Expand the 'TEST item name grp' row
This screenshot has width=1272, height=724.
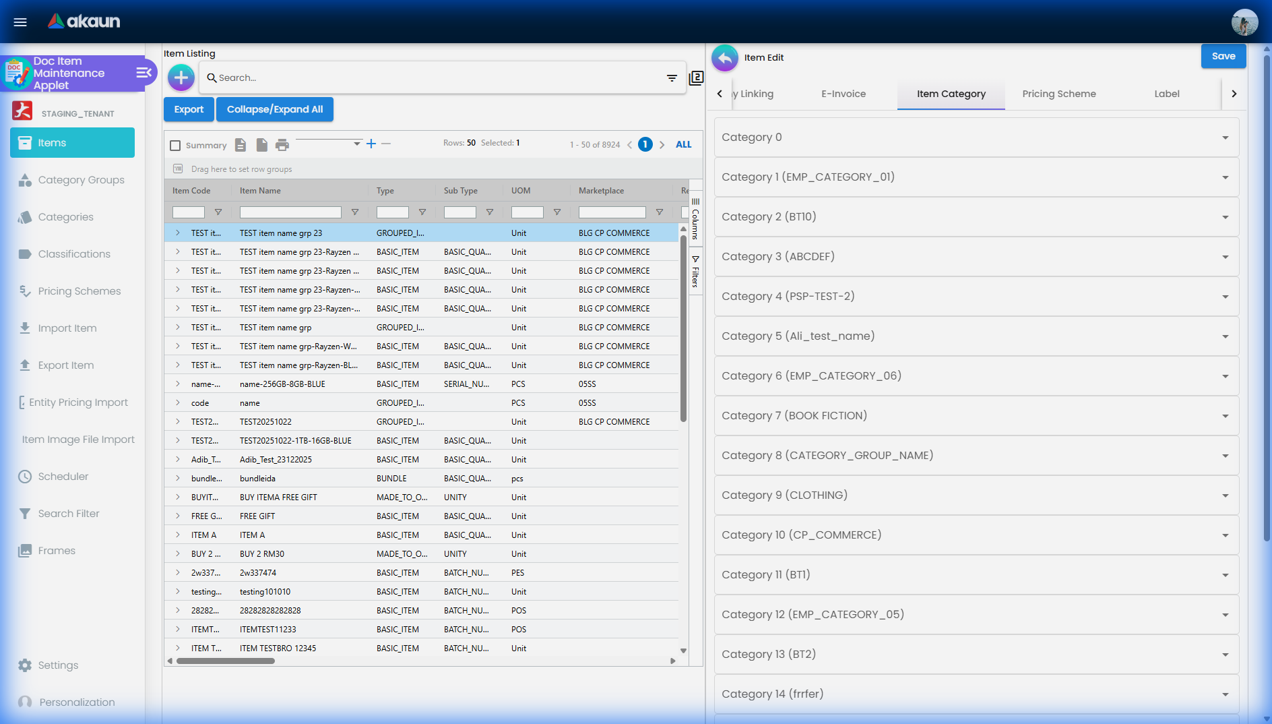[178, 328]
